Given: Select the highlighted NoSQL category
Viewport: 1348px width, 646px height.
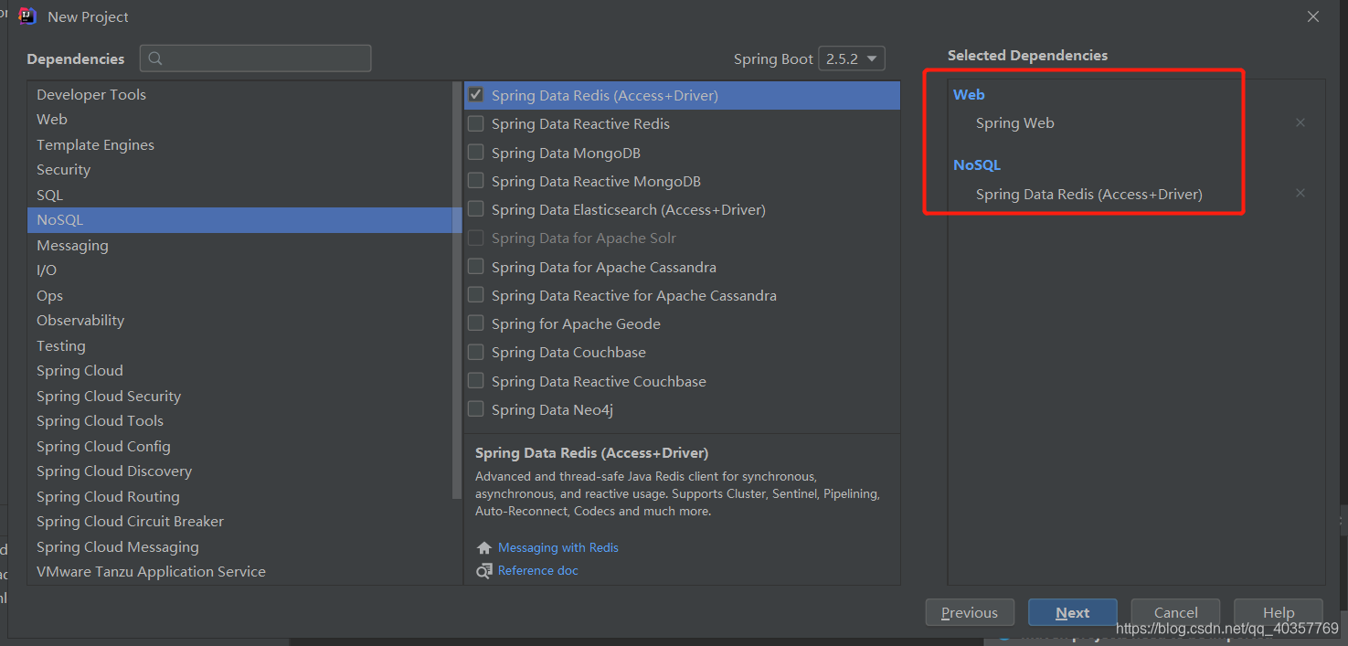Looking at the screenshot, I should pyautogui.click(x=245, y=220).
